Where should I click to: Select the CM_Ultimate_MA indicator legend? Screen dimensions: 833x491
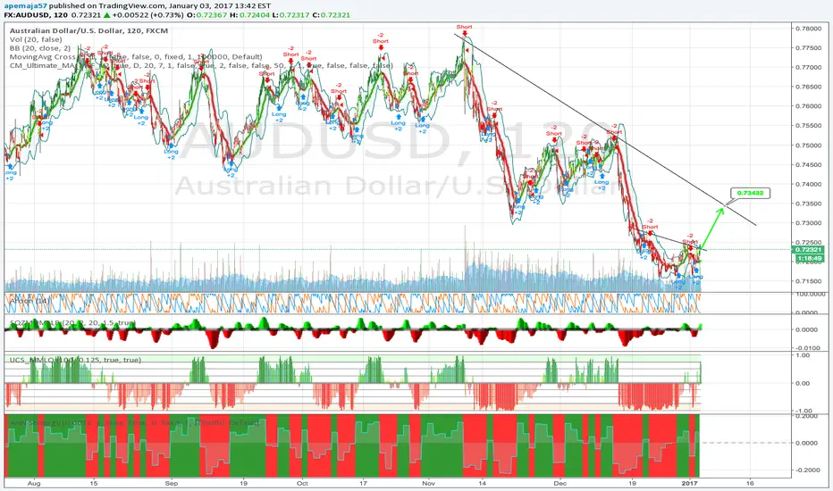[201, 65]
